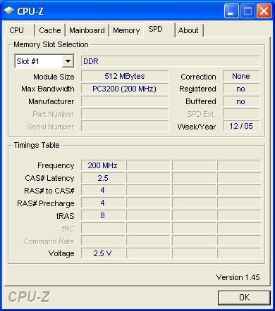The width and height of the screenshot is (275, 311).
Task: Close the CPU-Z window
Action: pos(264,11)
